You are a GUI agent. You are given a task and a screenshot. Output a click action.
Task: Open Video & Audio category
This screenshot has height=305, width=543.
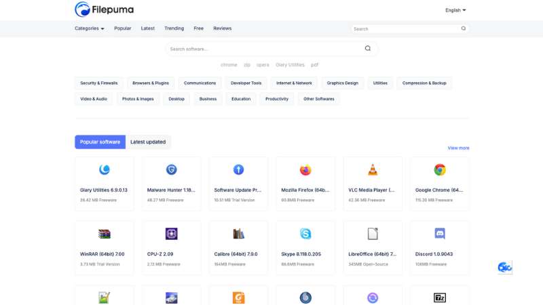(x=94, y=99)
